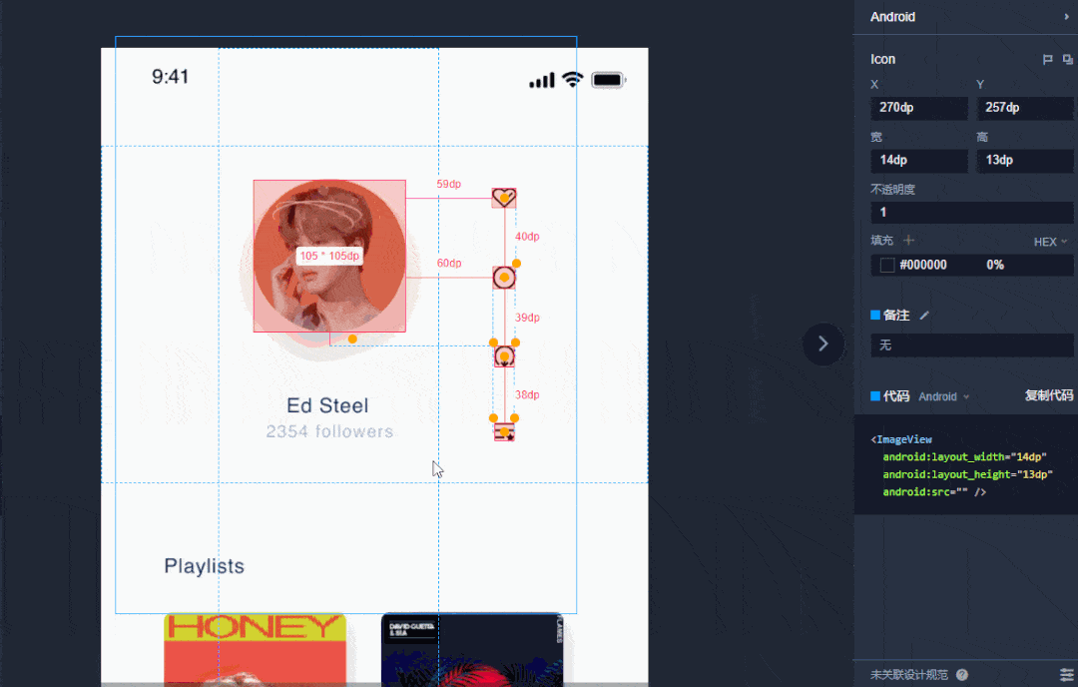The image size is (1078, 687).
Task: Select the X field showing 270dp
Action: (x=919, y=108)
